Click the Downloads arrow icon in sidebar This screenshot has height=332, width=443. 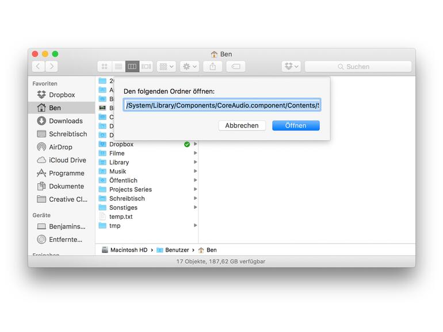[41, 121]
